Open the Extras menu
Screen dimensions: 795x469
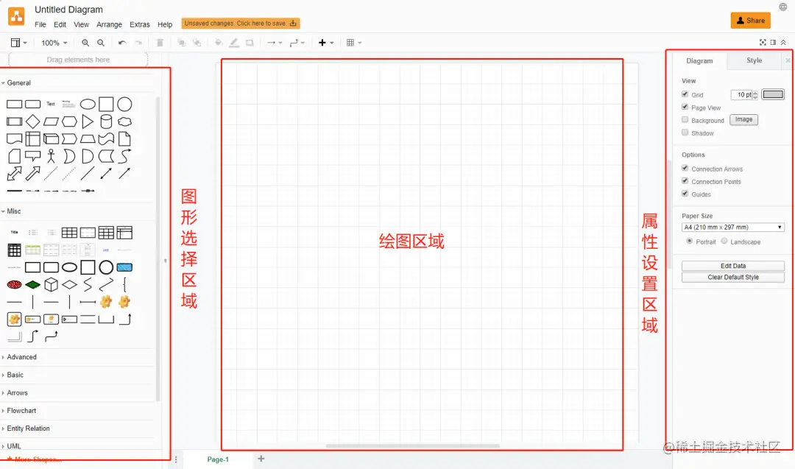click(140, 24)
